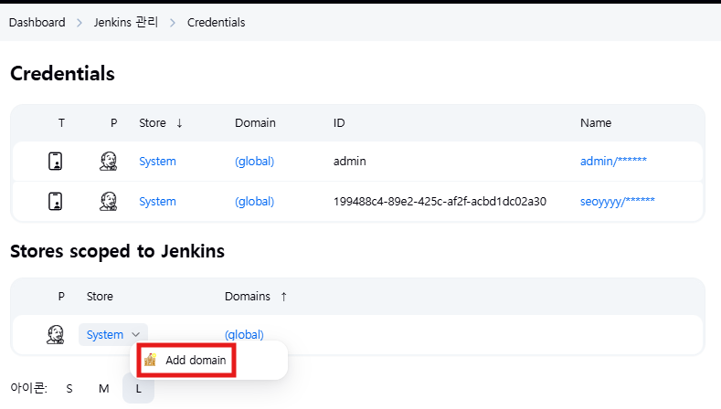Click the credential type icon in seoyyyy row
The image size is (721, 409).
[55, 201]
